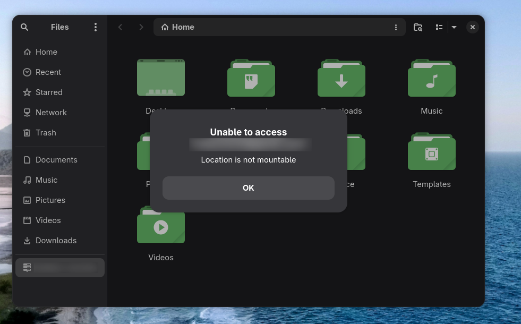The height and width of the screenshot is (324, 521).
Task: Toggle list/grid view icon
Action: pyautogui.click(x=439, y=27)
